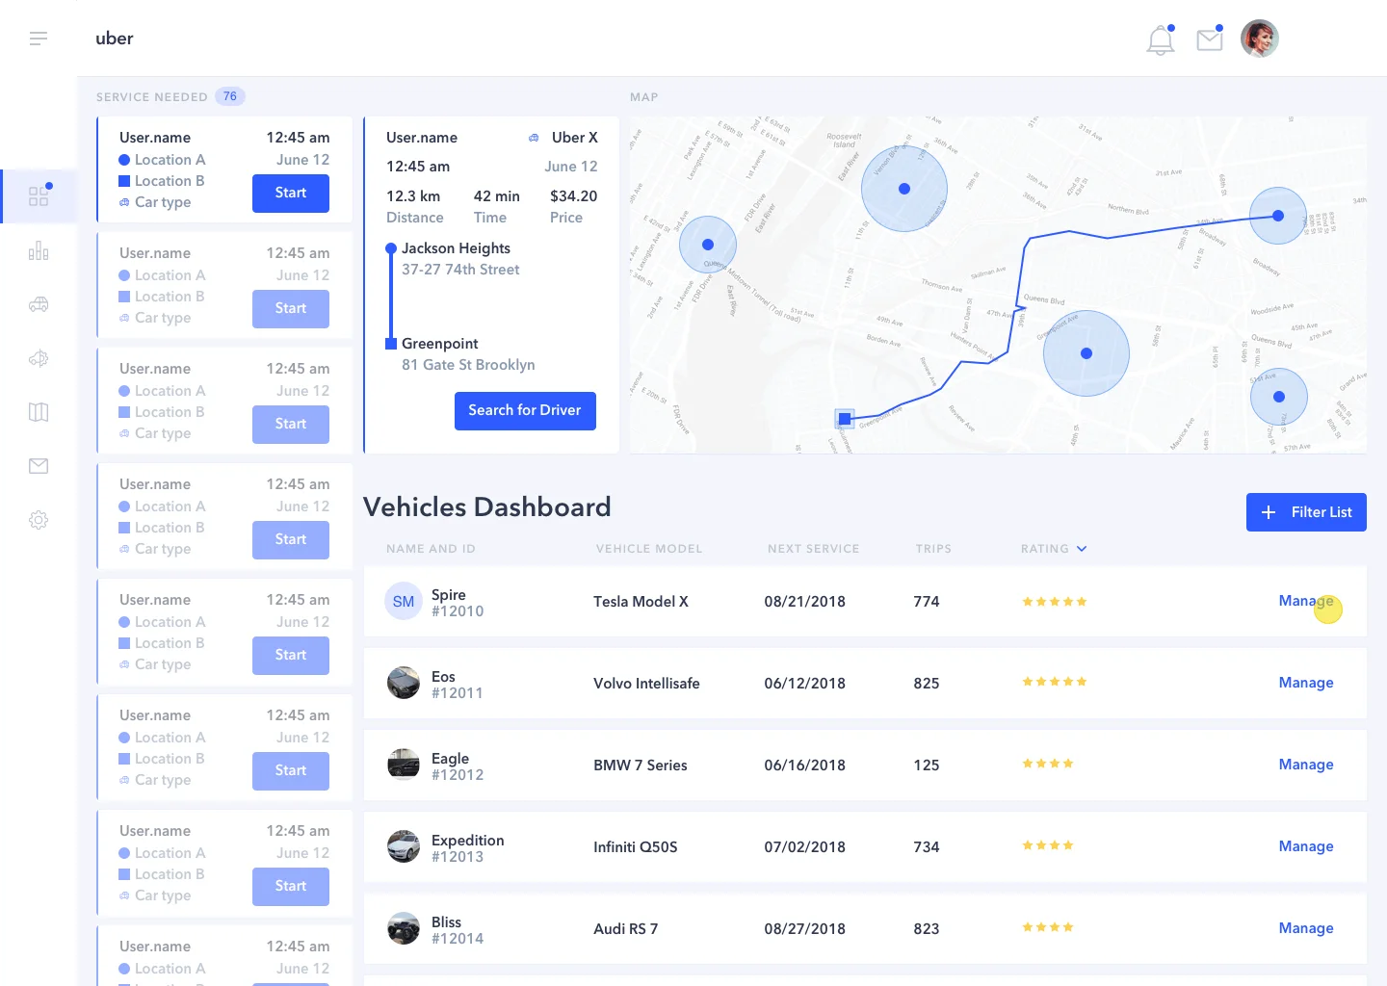Viewport: 1387px width, 986px height.
Task: Start the first service request
Action: [291, 194]
